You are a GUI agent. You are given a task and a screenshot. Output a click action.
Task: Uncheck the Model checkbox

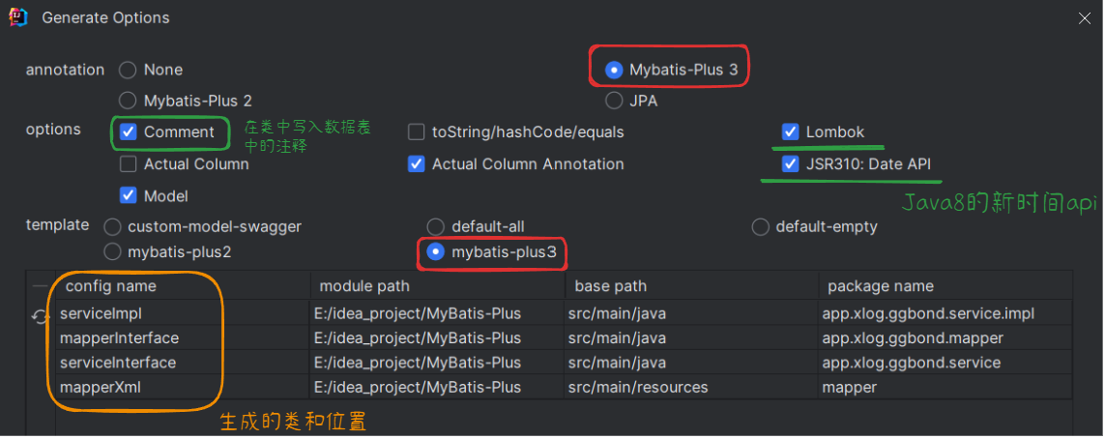(x=129, y=196)
